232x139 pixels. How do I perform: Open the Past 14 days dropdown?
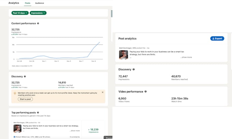20,13
